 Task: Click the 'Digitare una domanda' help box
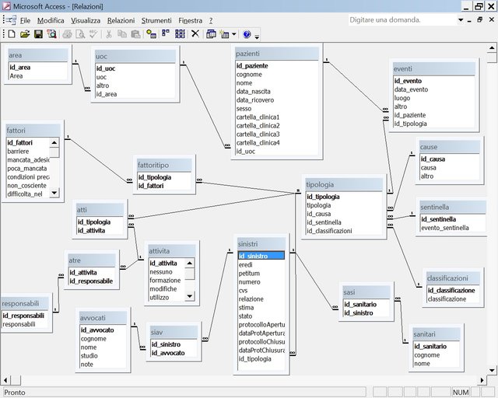point(402,20)
